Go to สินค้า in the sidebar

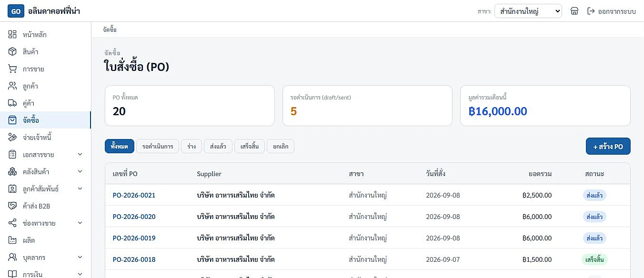pos(45,52)
